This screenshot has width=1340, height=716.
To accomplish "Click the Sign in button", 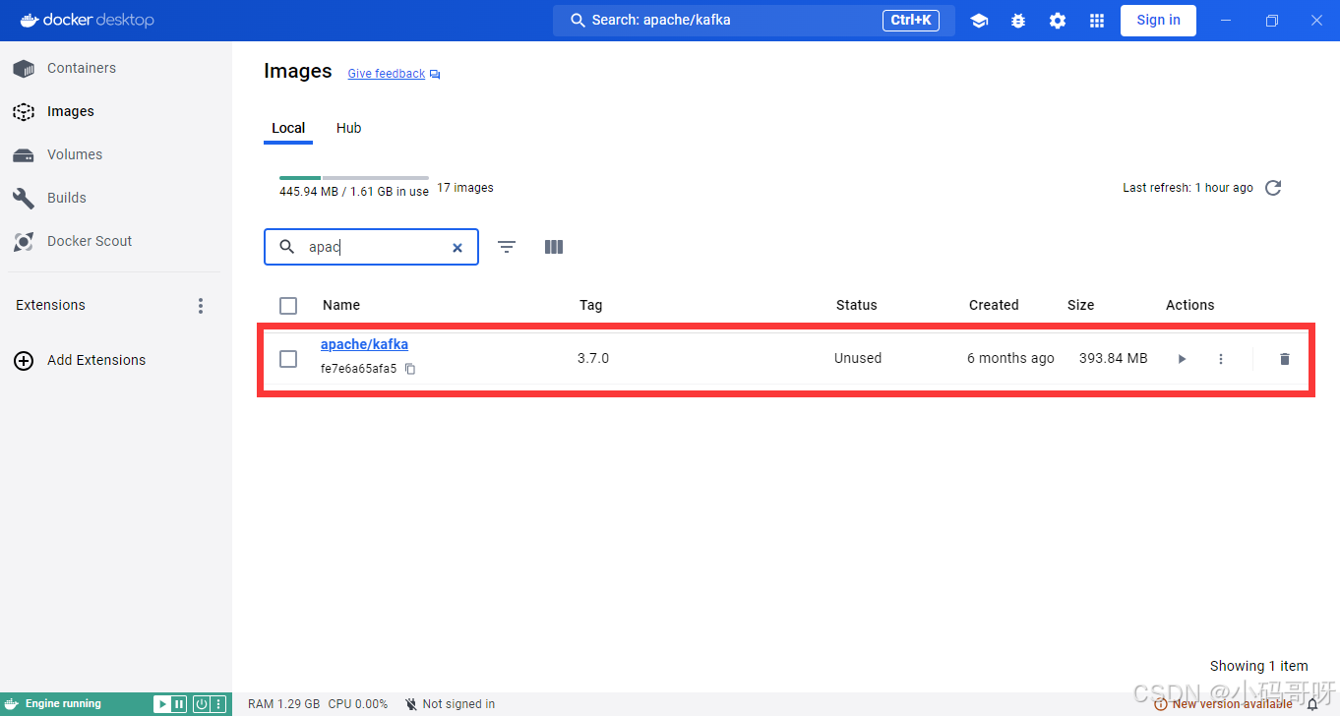I will click(x=1158, y=20).
